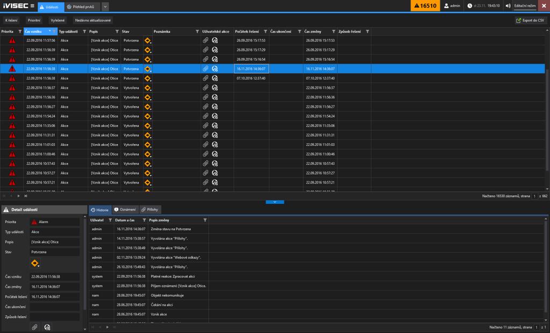
Task: Open filter for Poznámka column
Action: (197, 32)
